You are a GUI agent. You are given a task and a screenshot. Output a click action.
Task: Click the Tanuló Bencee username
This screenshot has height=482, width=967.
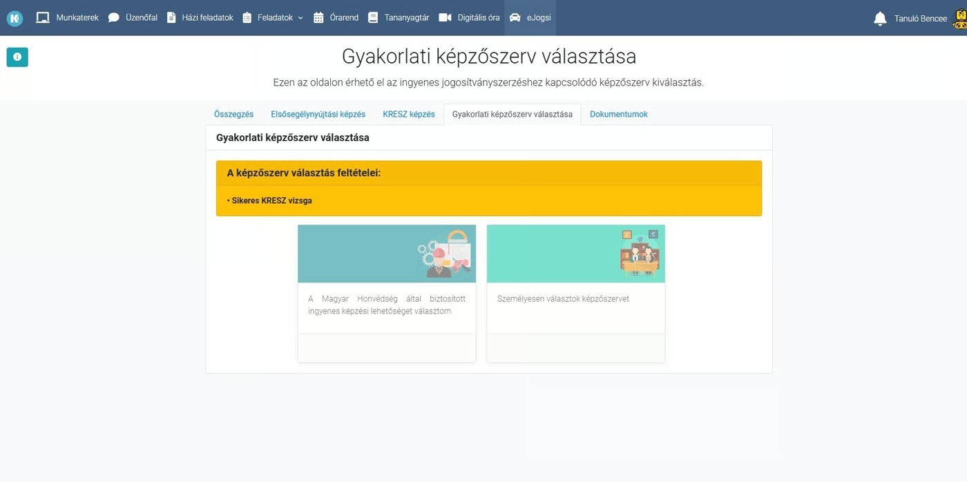(921, 19)
